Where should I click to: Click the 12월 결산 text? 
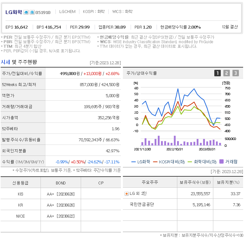(x=230, y=27)
